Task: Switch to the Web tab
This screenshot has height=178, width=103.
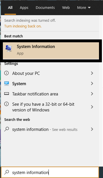Action: point(66,8)
